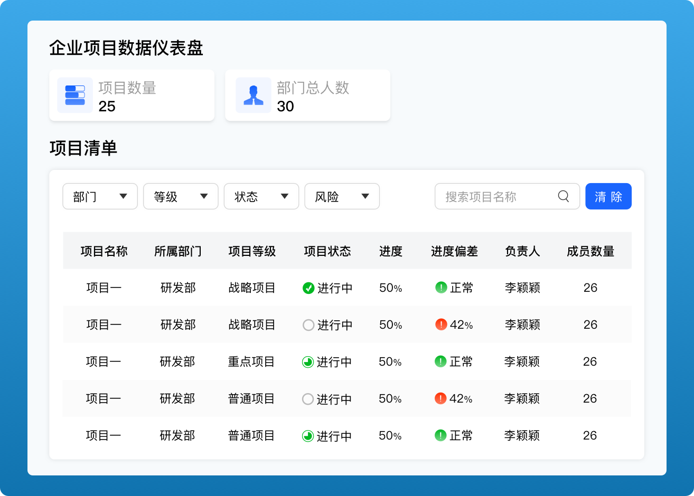694x496 pixels.
Task: Click green 正常 indicator icon in first row
Action: [x=441, y=288]
